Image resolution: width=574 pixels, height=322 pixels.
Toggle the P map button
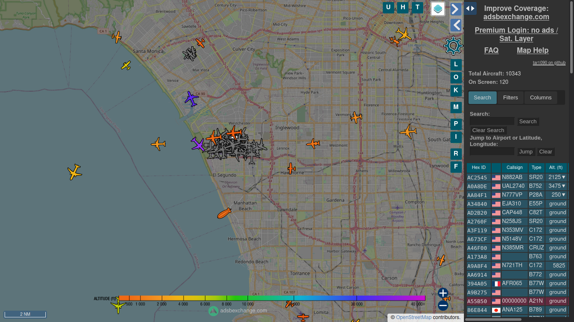[456, 124]
